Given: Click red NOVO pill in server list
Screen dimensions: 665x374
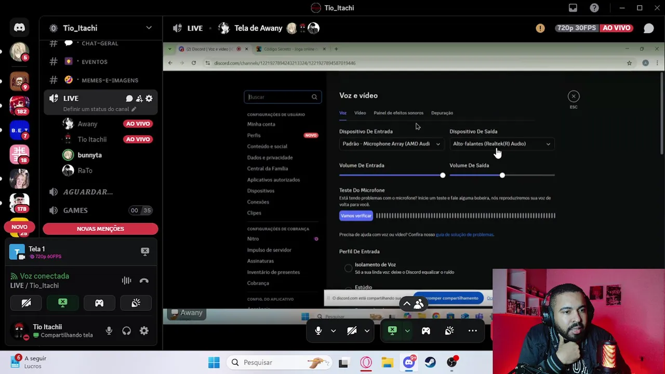Looking at the screenshot, I should pyautogui.click(x=19, y=227).
